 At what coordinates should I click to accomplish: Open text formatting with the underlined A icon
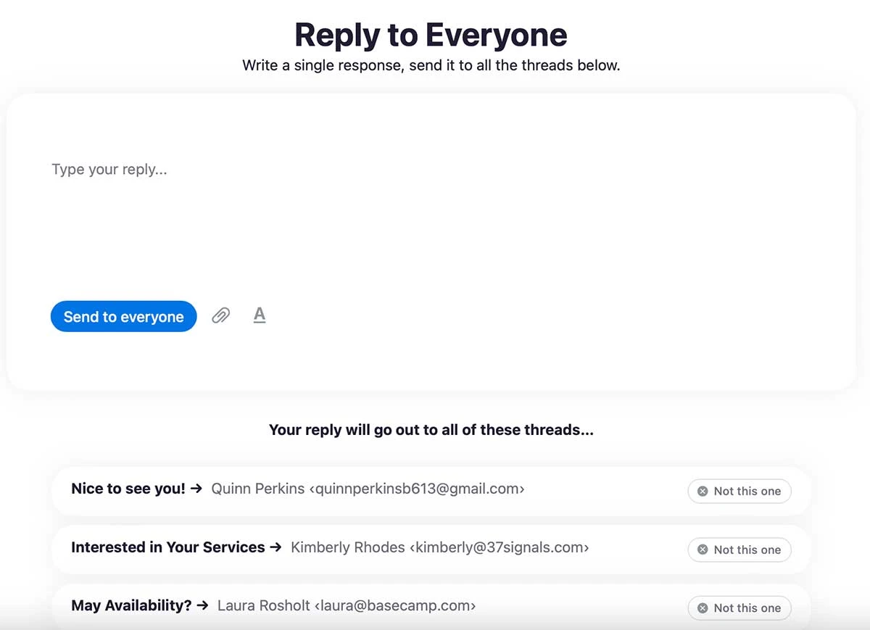click(x=260, y=315)
